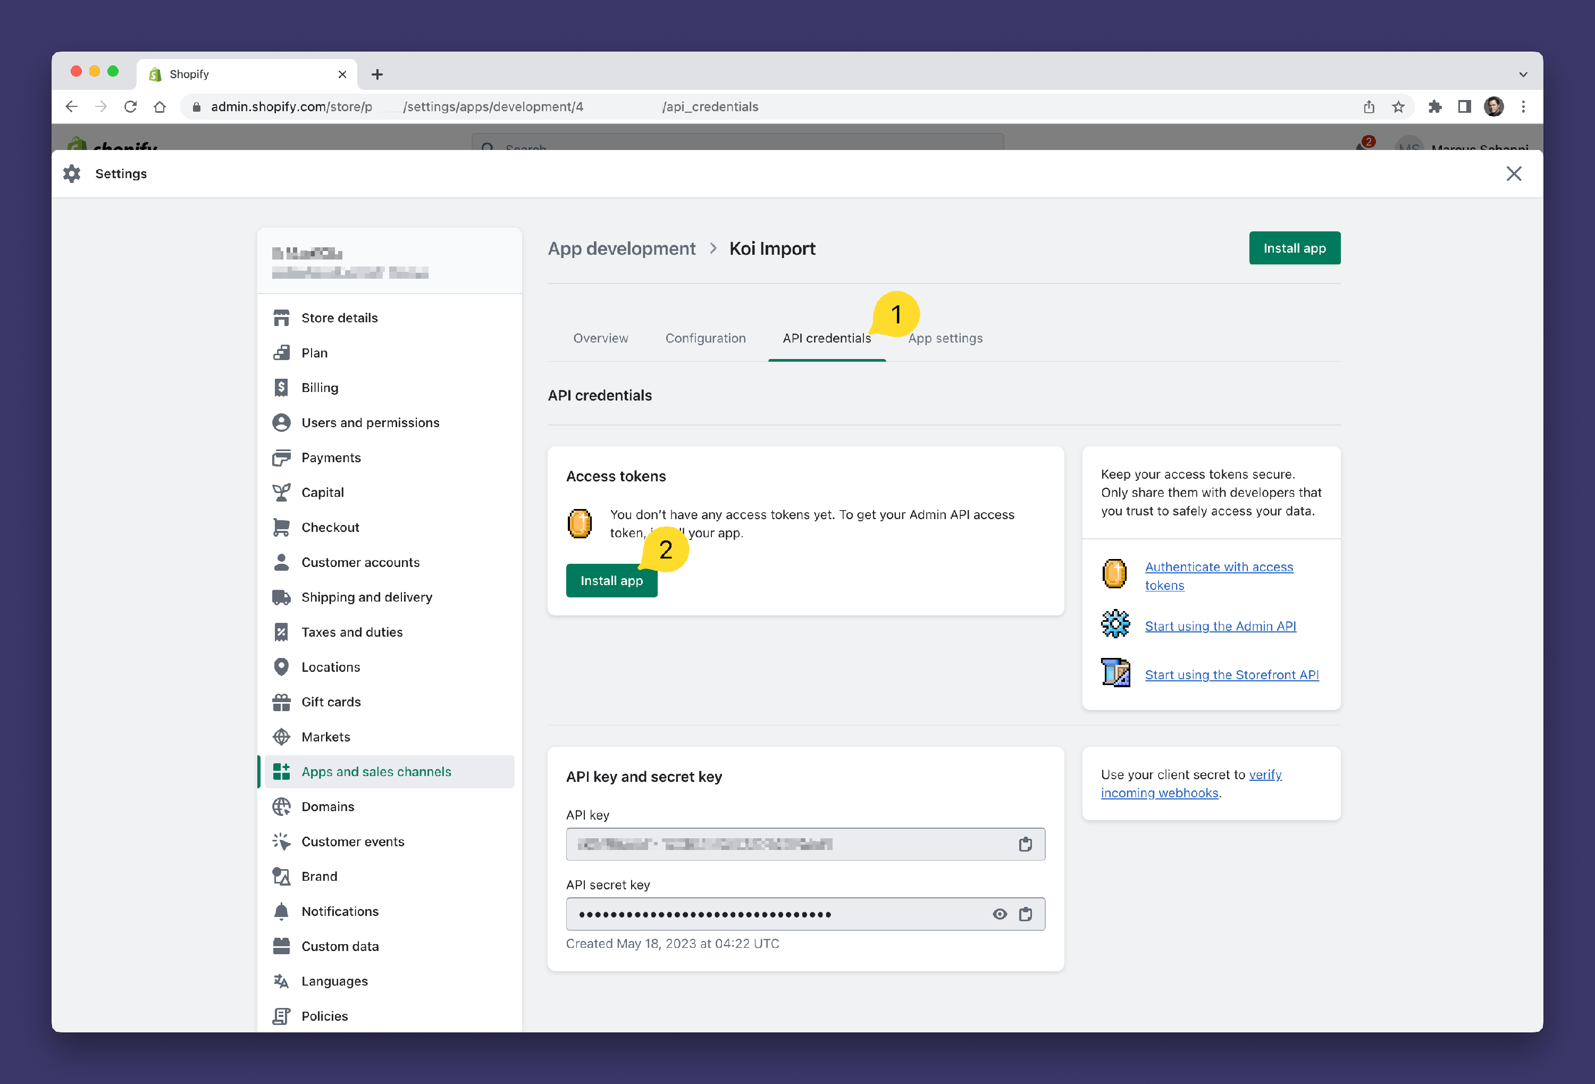
Task: Copy the API key with clipboard icon
Action: click(x=1025, y=845)
